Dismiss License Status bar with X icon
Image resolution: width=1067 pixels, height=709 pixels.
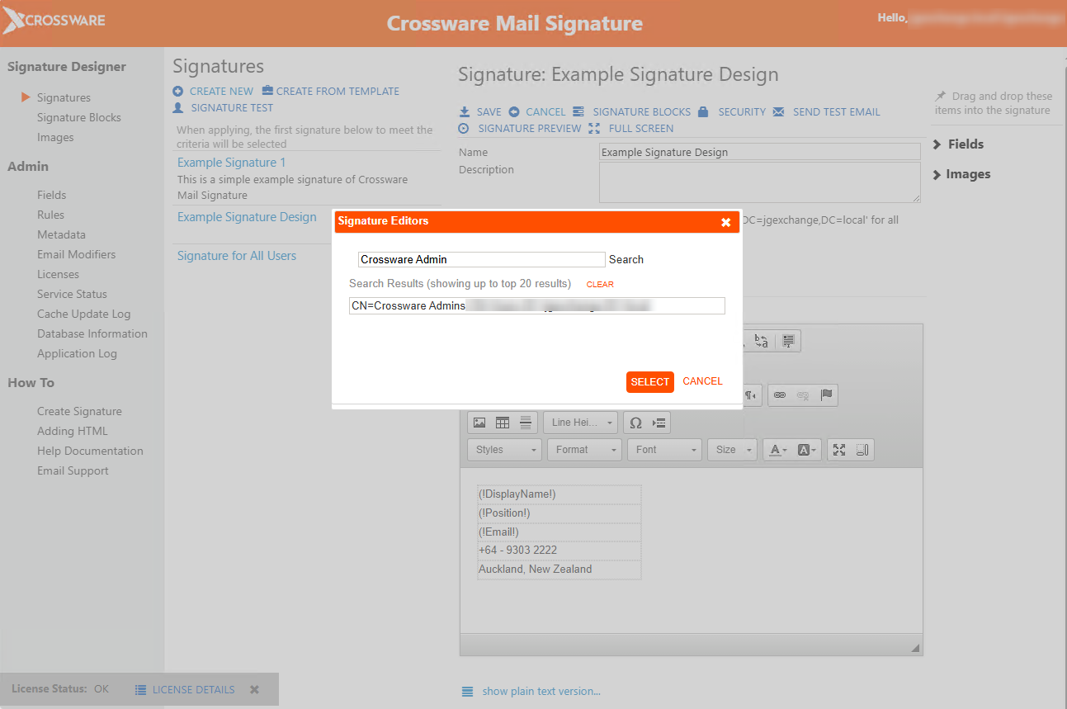(x=255, y=689)
